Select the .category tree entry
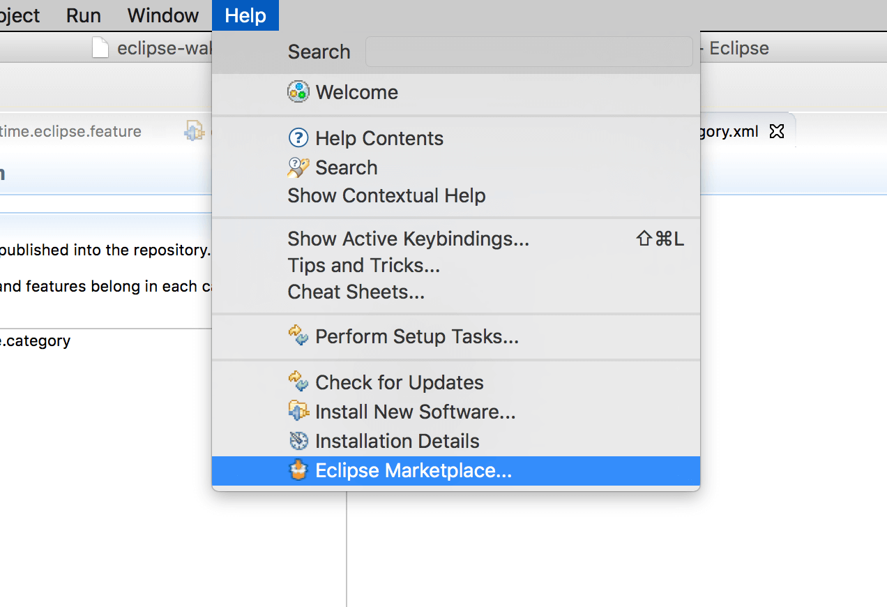The width and height of the screenshot is (887, 607). 35,341
